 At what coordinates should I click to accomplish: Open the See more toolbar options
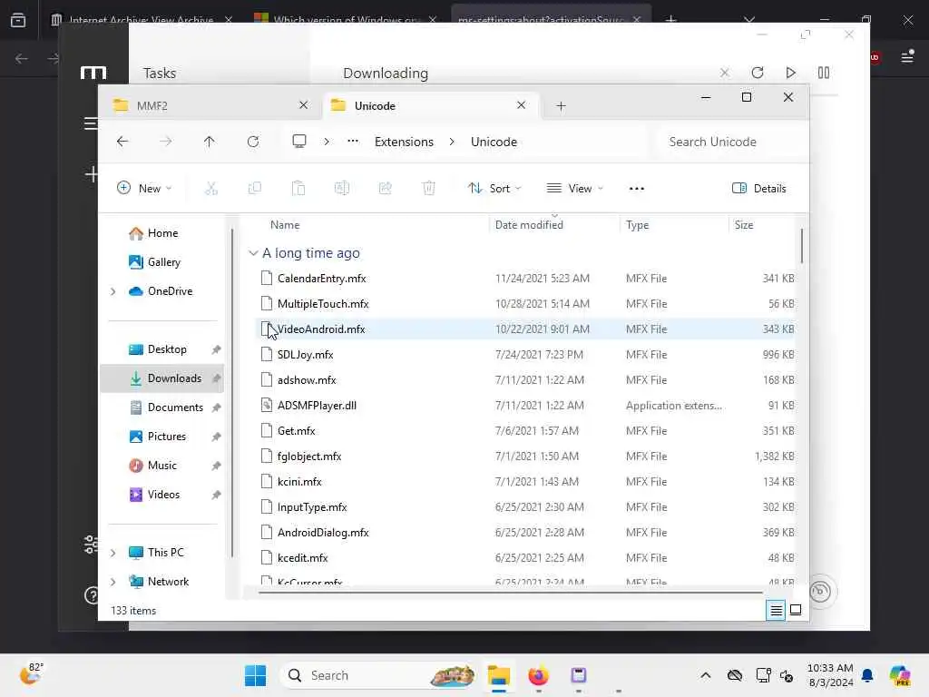click(x=636, y=189)
